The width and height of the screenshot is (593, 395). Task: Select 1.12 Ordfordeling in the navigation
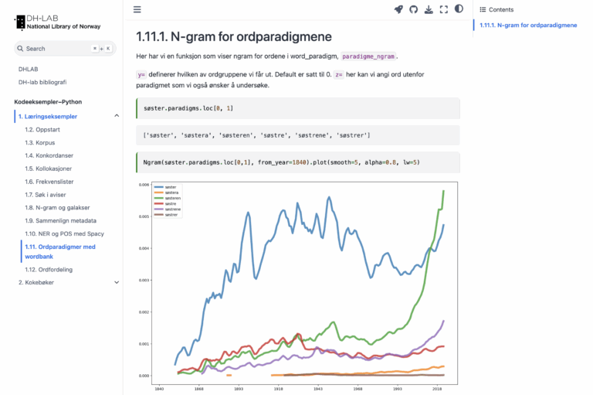(49, 269)
